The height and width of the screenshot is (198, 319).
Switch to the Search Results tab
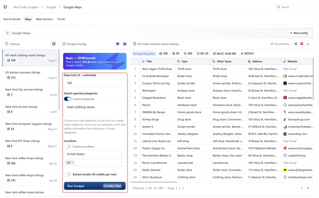tap(12, 19)
